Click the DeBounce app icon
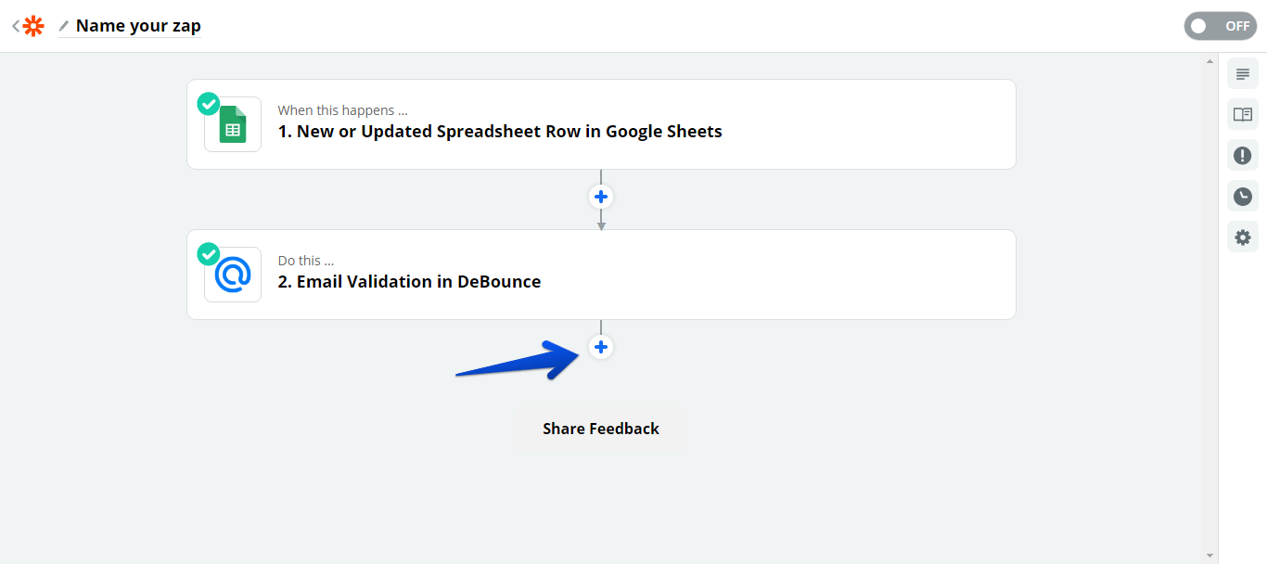Screen dimensions: 1267x564 233,276
